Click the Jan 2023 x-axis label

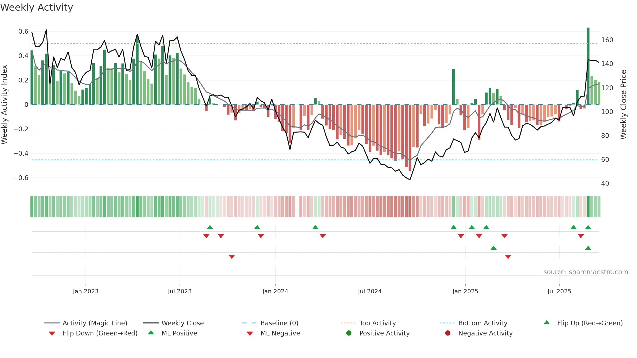coord(86,291)
